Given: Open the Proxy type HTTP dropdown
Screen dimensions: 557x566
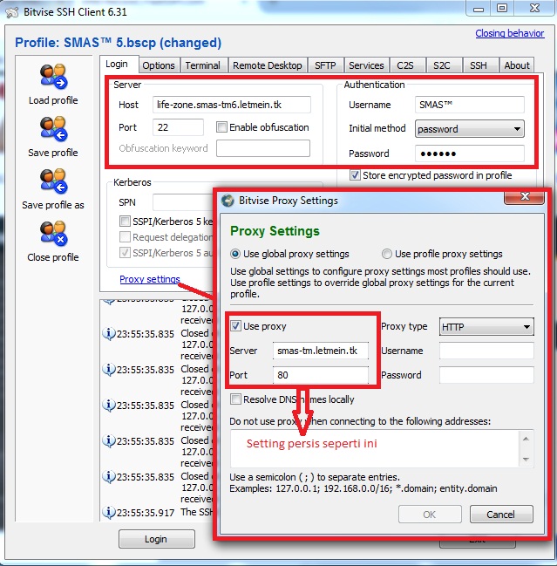Looking at the screenshot, I should [x=486, y=327].
